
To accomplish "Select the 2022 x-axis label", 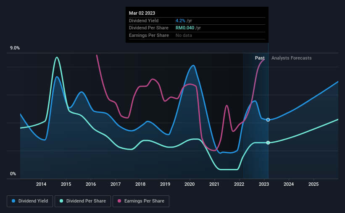I will pos(239,184).
